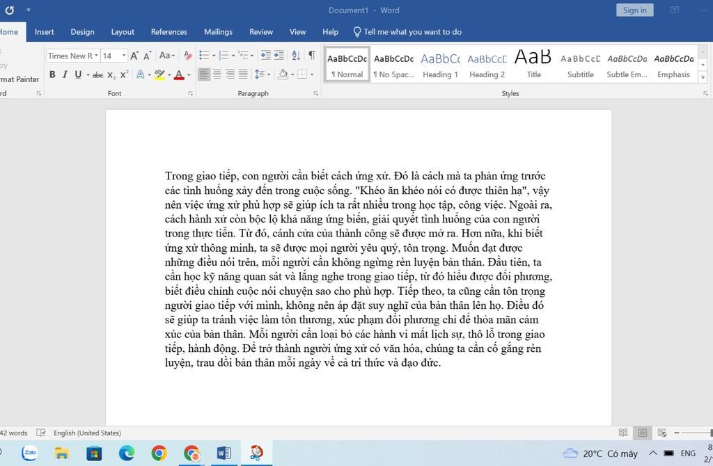This screenshot has height=466, width=713.
Task: Switch to Read Mode view
Action: click(x=623, y=433)
